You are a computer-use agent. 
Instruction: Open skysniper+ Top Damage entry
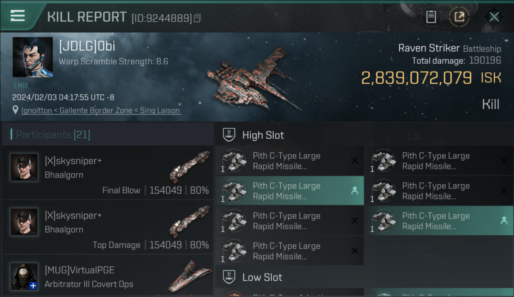[x=108, y=227]
